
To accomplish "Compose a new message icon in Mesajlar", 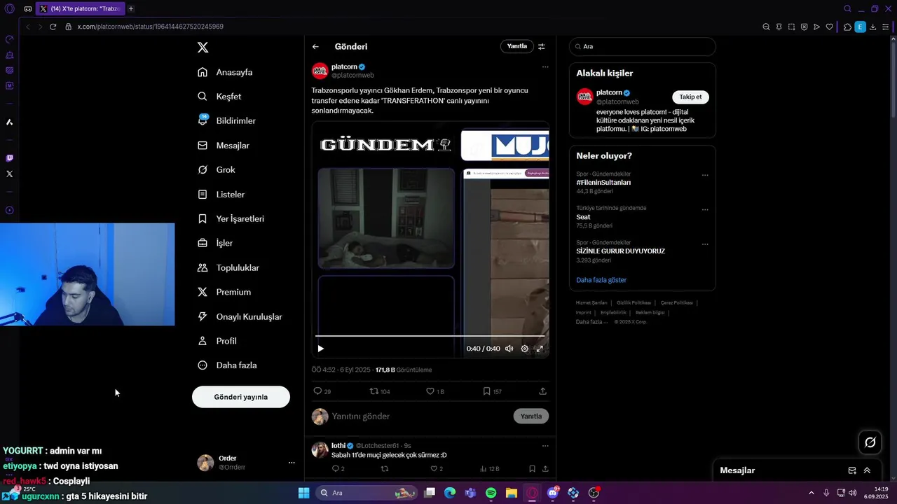I will click(x=852, y=470).
